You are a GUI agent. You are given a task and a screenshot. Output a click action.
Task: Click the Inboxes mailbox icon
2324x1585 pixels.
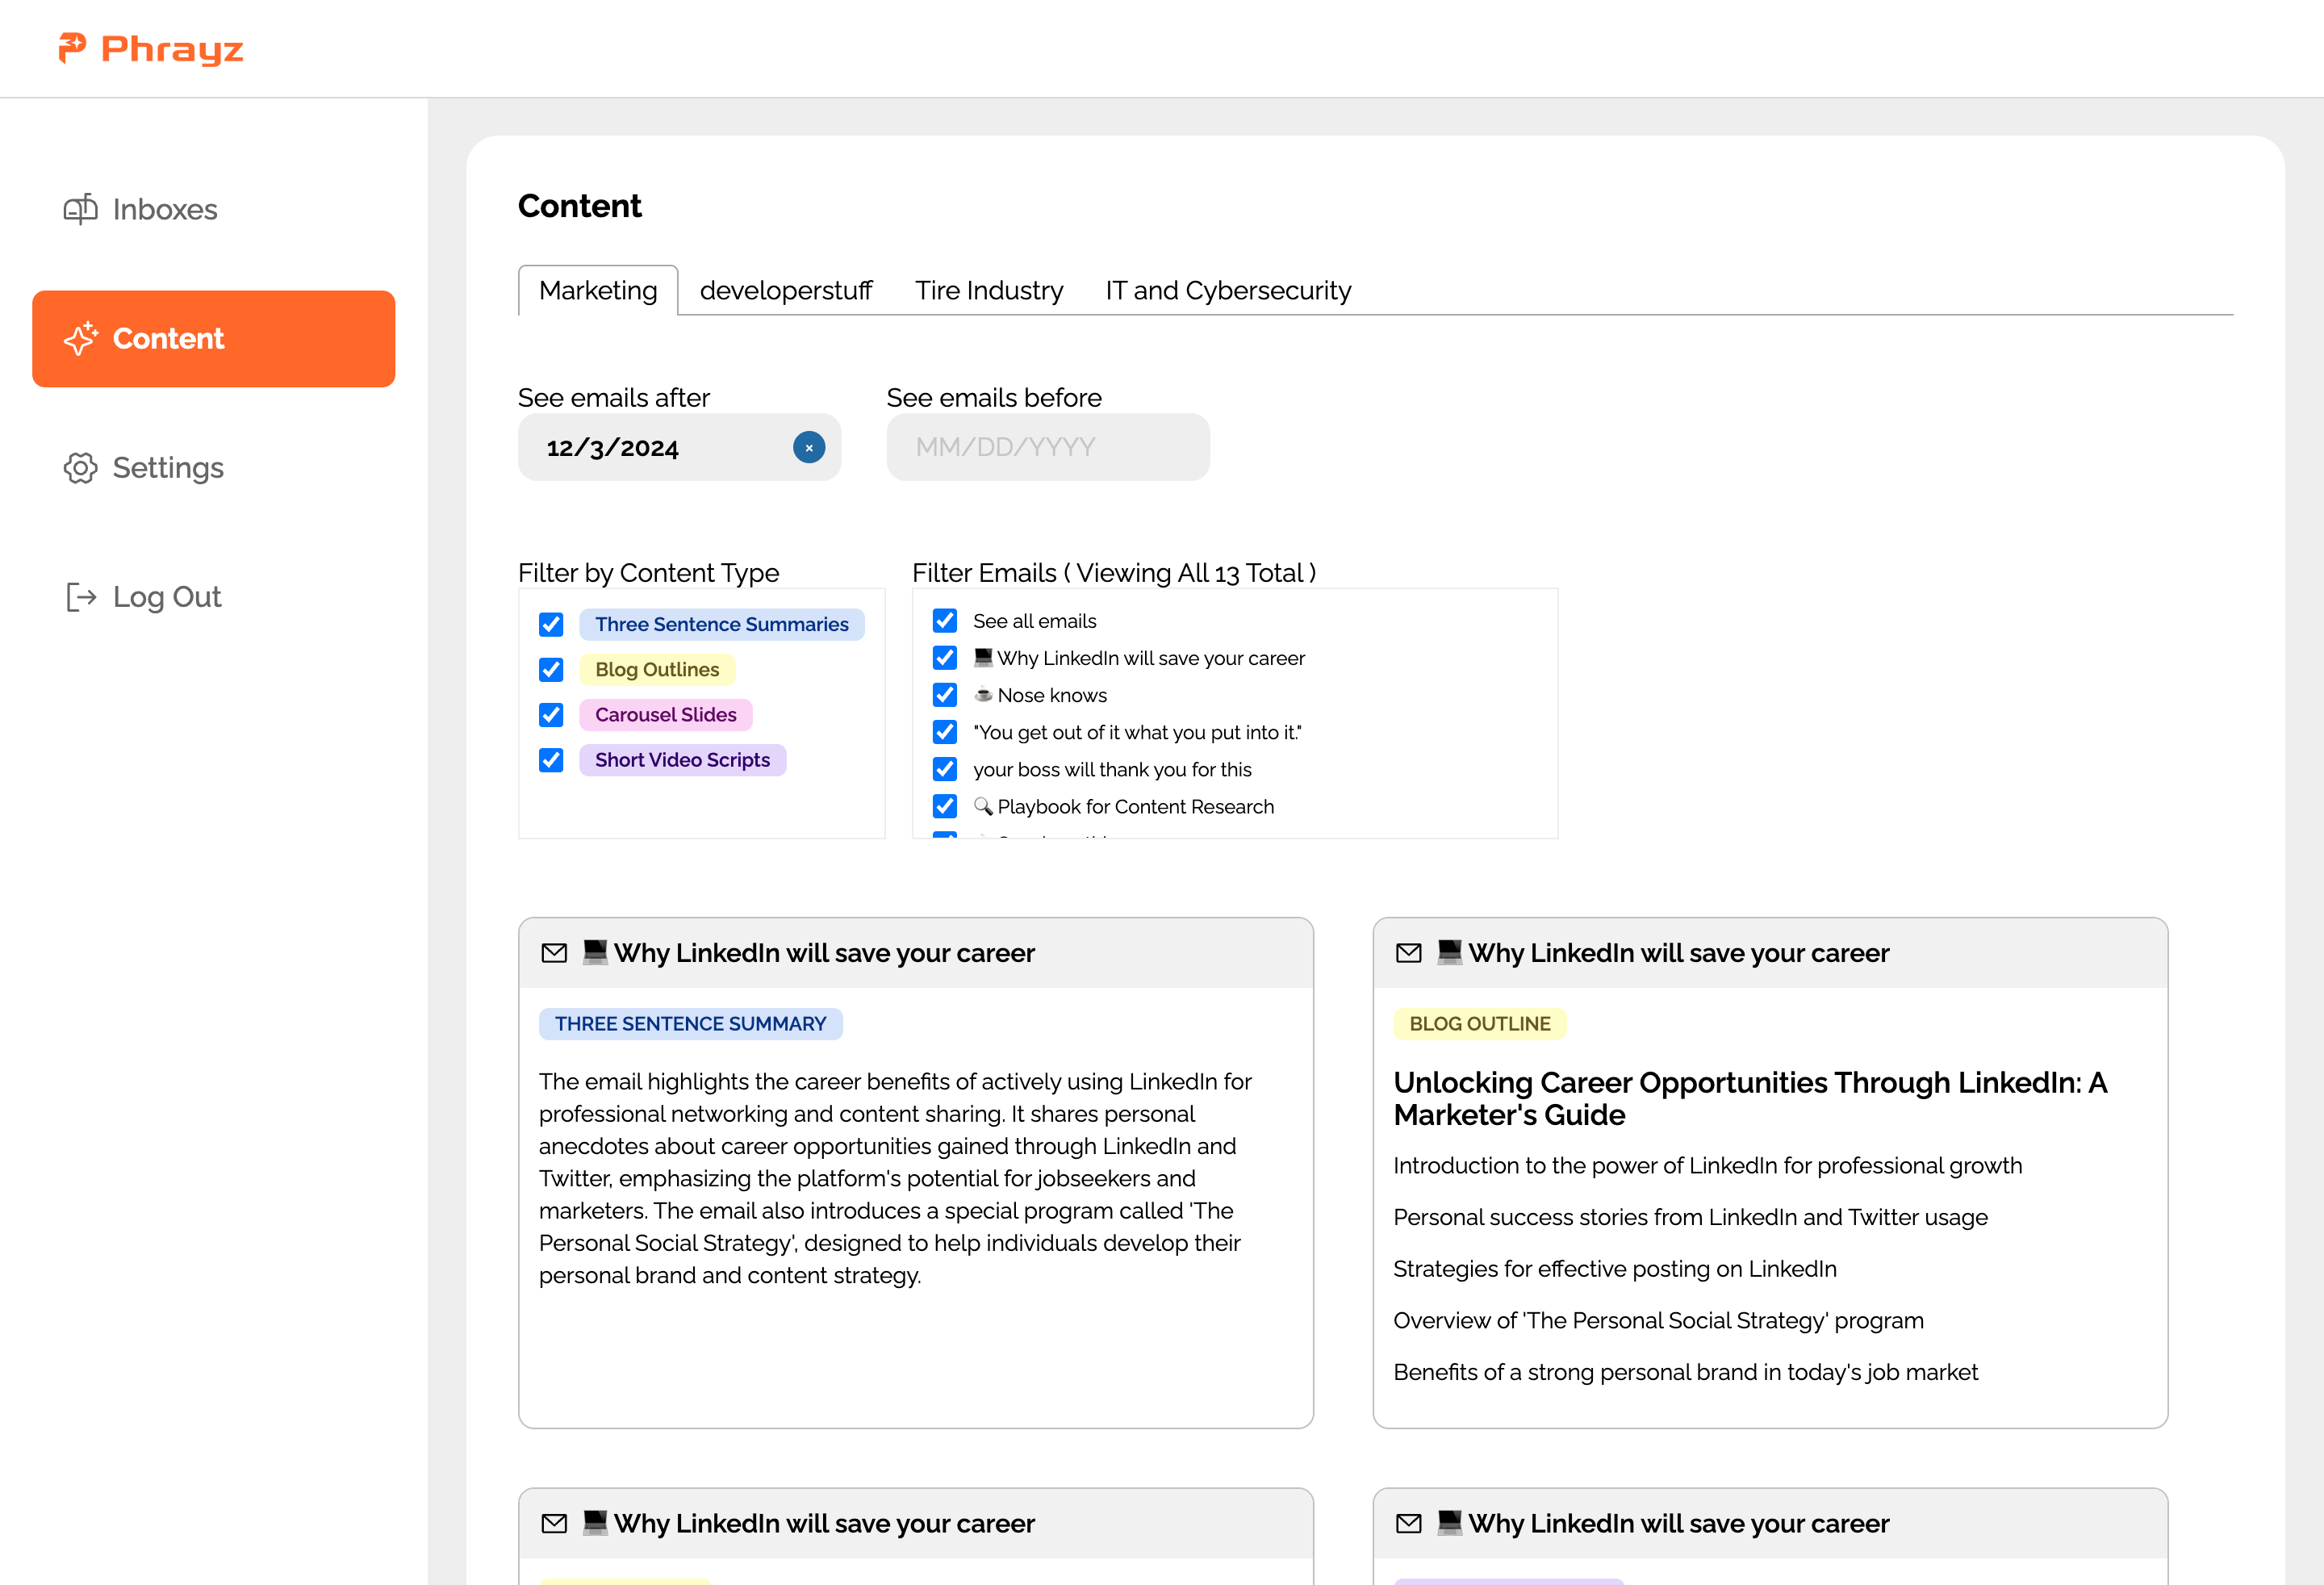pyautogui.click(x=80, y=209)
